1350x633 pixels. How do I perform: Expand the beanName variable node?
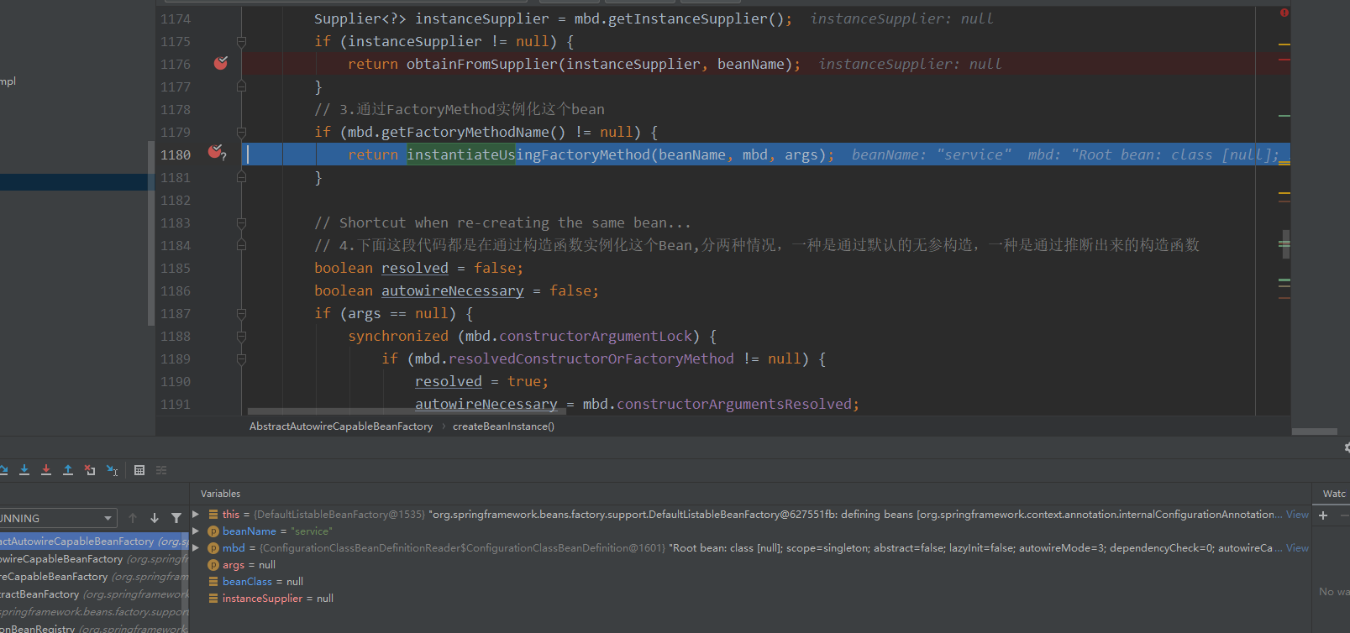pyautogui.click(x=196, y=531)
